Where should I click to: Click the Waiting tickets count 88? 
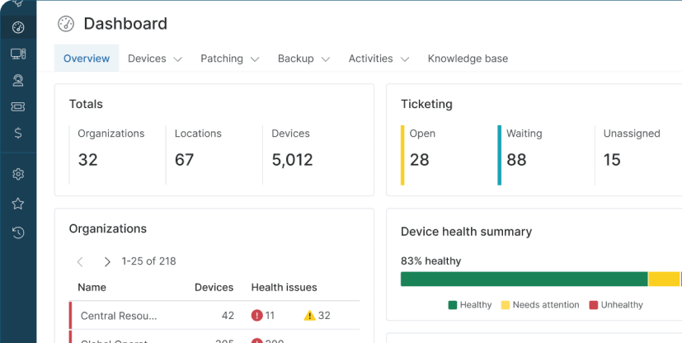pyautogui.click(x=516, y=160)
